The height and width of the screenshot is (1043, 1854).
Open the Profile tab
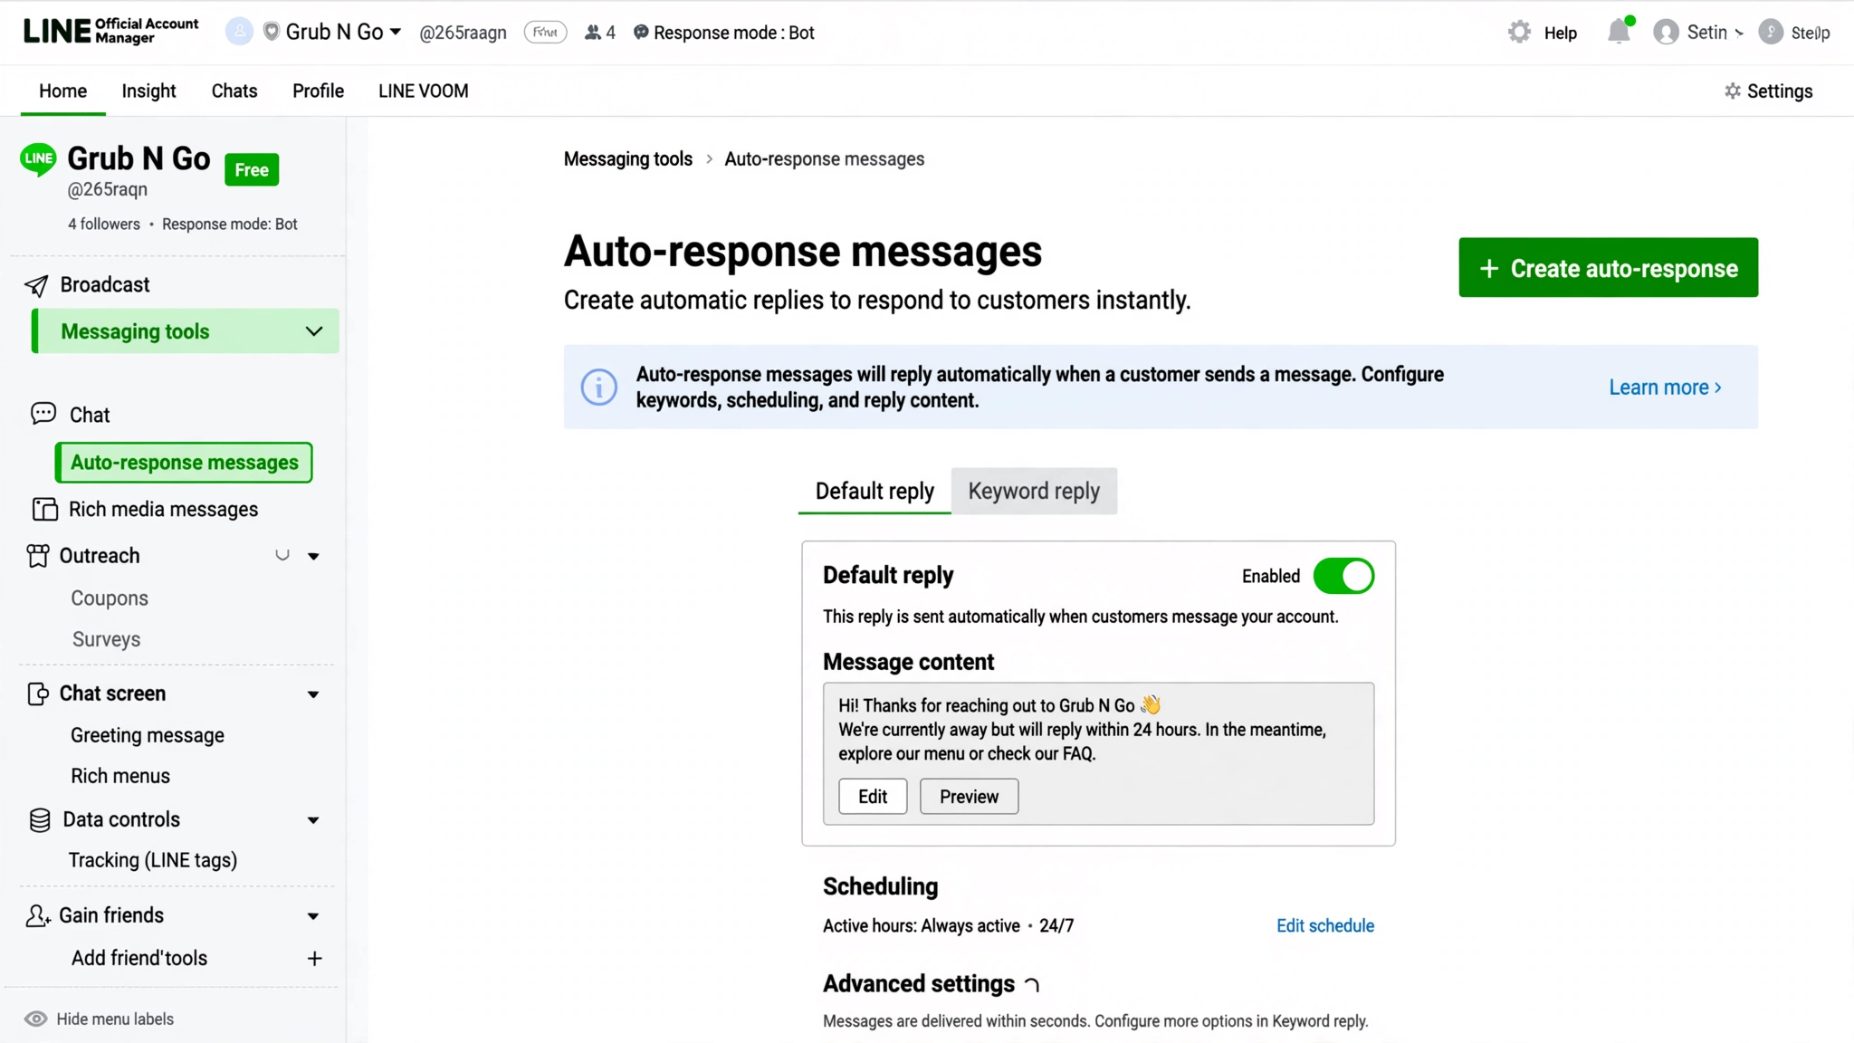coord(318,91)
